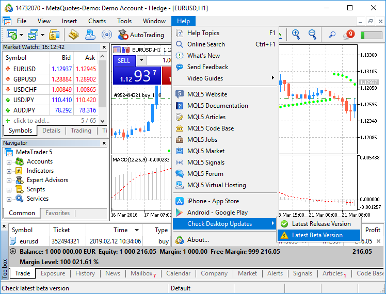The width and height of the screenshot is (386, 294).
Task: Expand the Services tree node
Action: [9, 199]
